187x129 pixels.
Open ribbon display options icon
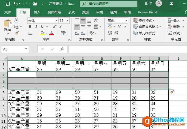tap(171, 3)
